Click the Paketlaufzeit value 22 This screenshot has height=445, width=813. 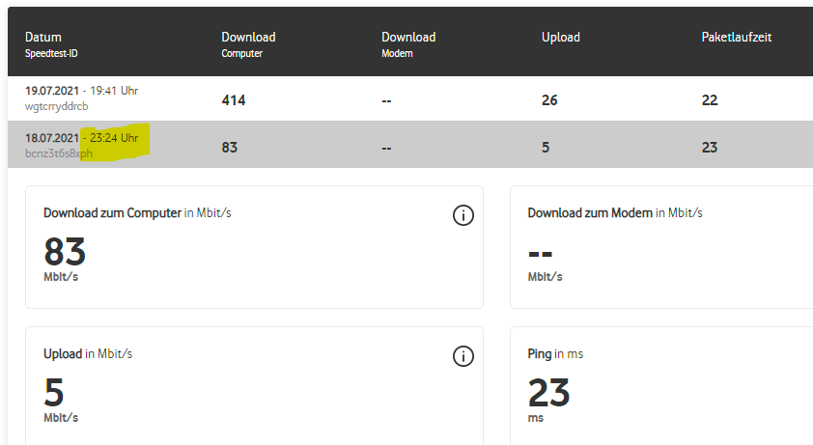click(x=710, y=99)
